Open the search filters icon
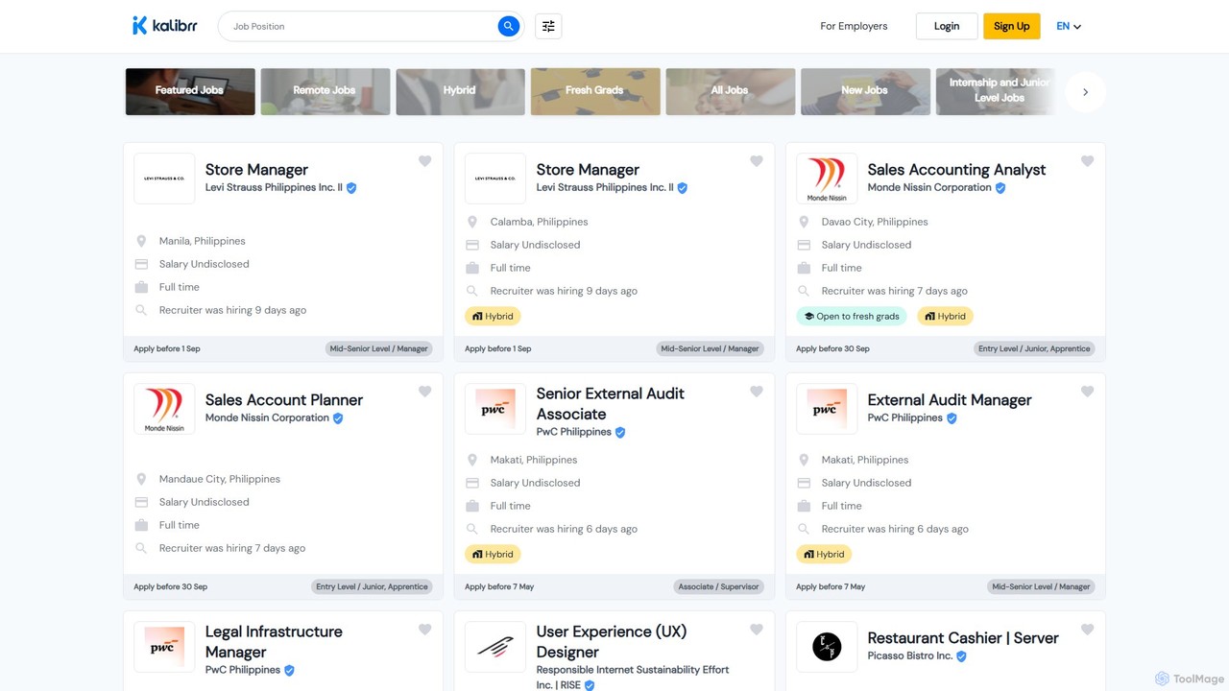 click(x=548, y=26)
